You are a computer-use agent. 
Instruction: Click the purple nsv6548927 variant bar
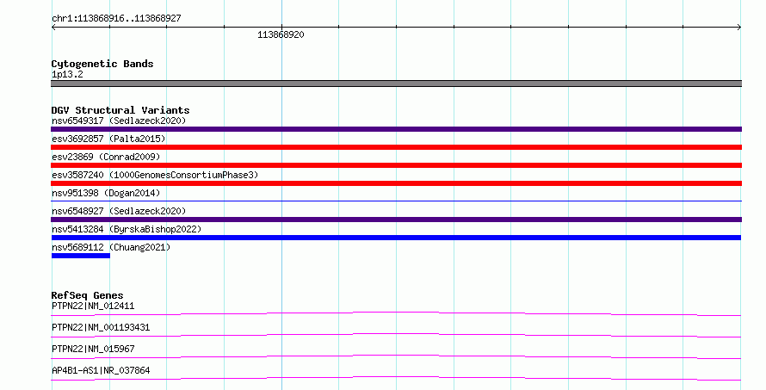point(396,220)
